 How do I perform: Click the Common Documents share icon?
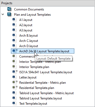9,9
